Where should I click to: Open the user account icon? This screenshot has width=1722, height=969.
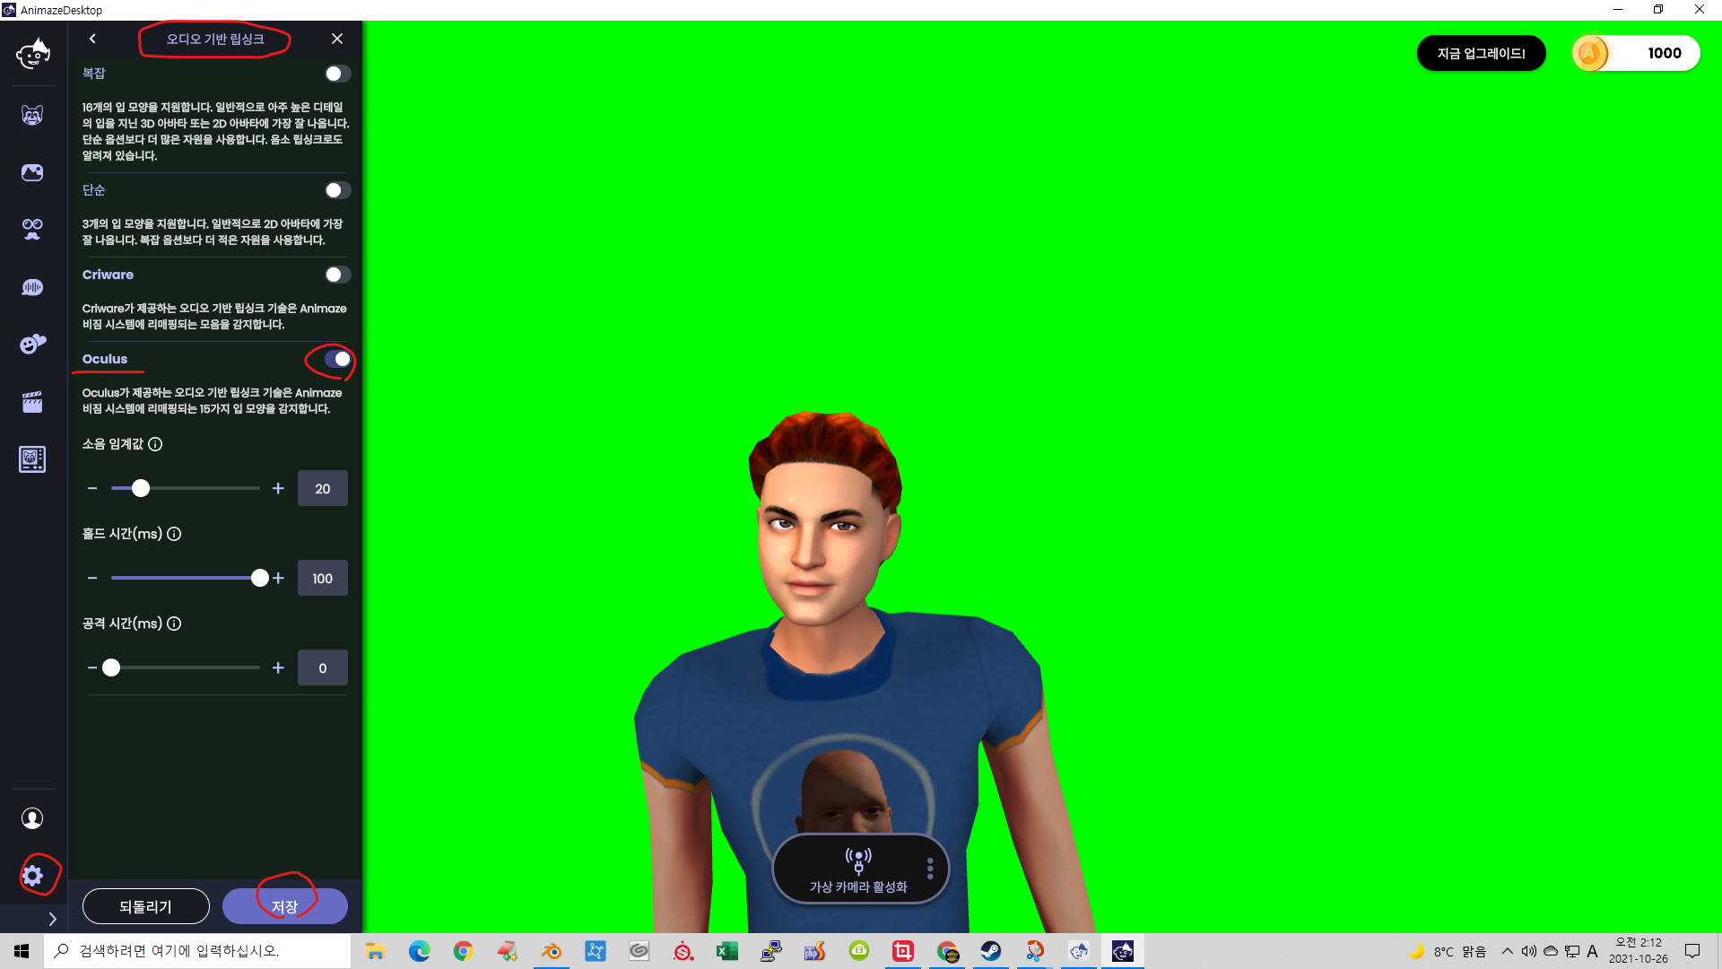tap(32, 818)
